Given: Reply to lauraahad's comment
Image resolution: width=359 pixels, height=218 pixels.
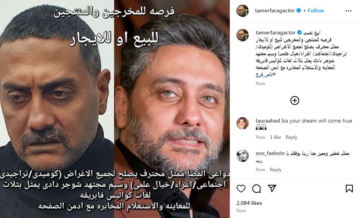Looking at the screenshot, I should [291, 137].
